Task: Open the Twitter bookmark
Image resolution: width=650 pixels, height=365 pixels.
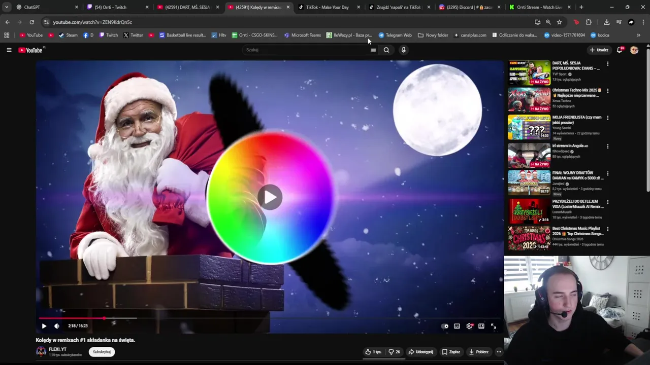Action: tap(133, 35)
